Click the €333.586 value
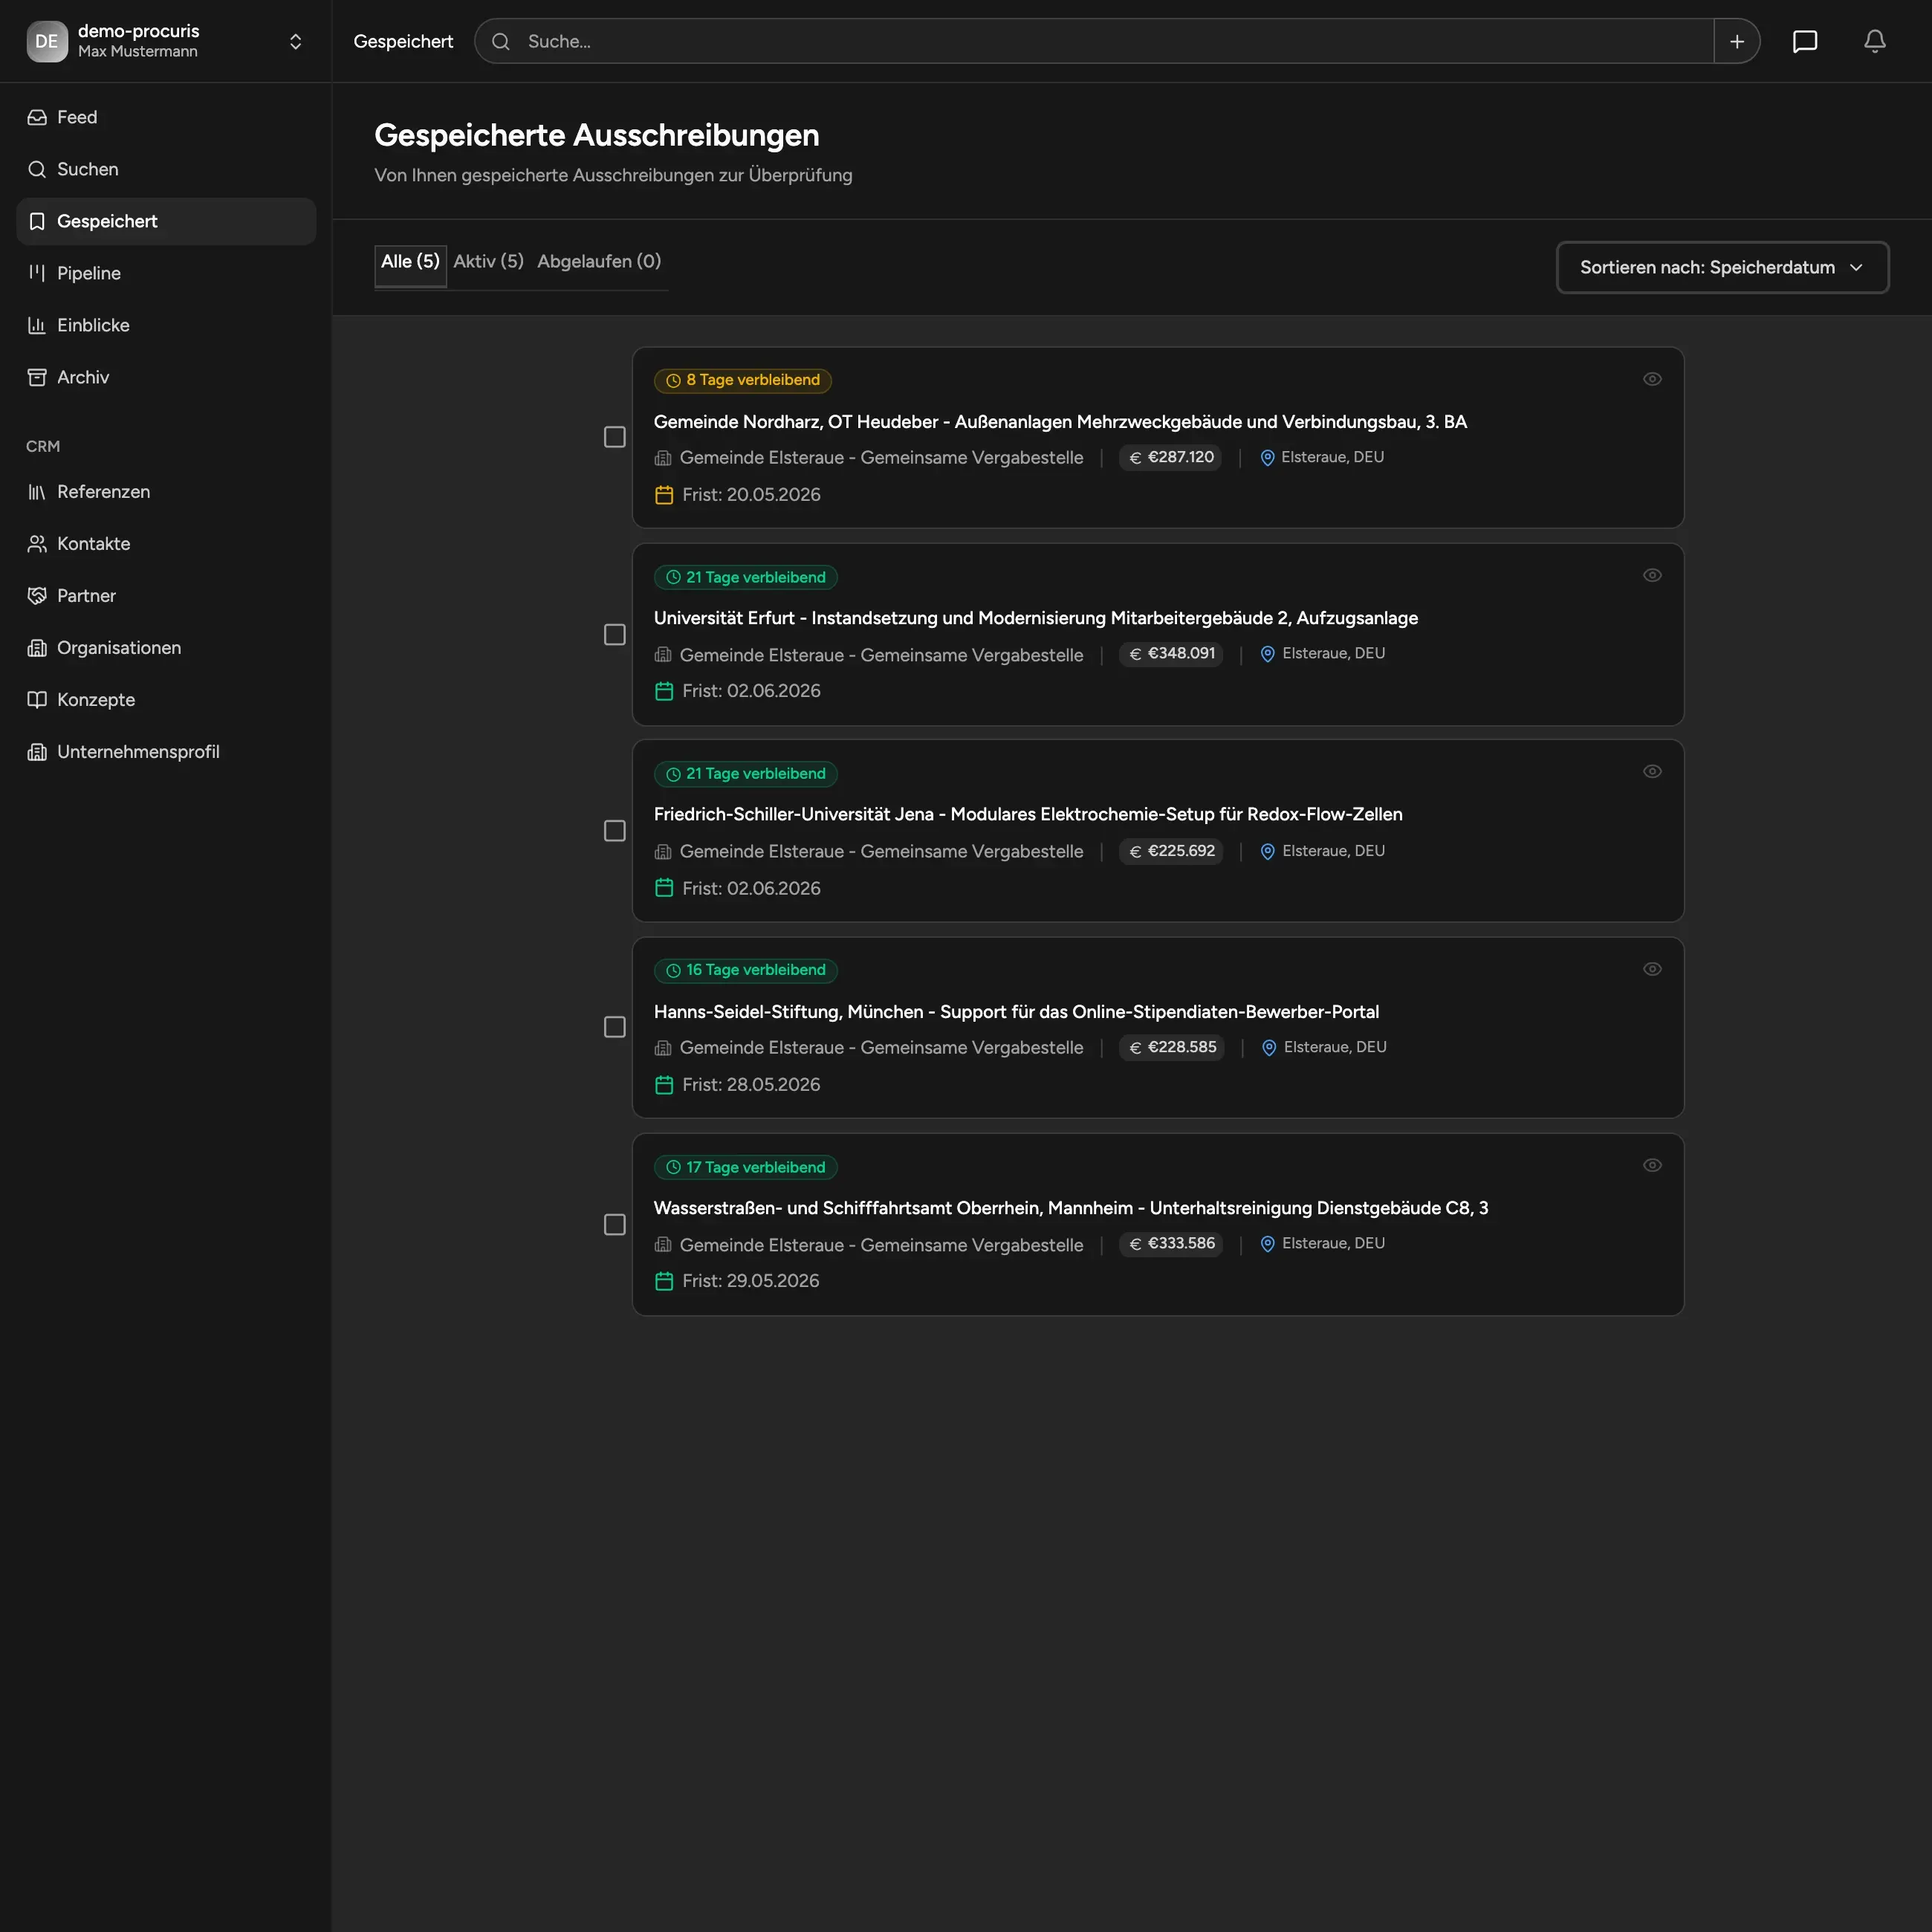This screenshot has width=1932, height=1932. (x=1171, y=1243)
